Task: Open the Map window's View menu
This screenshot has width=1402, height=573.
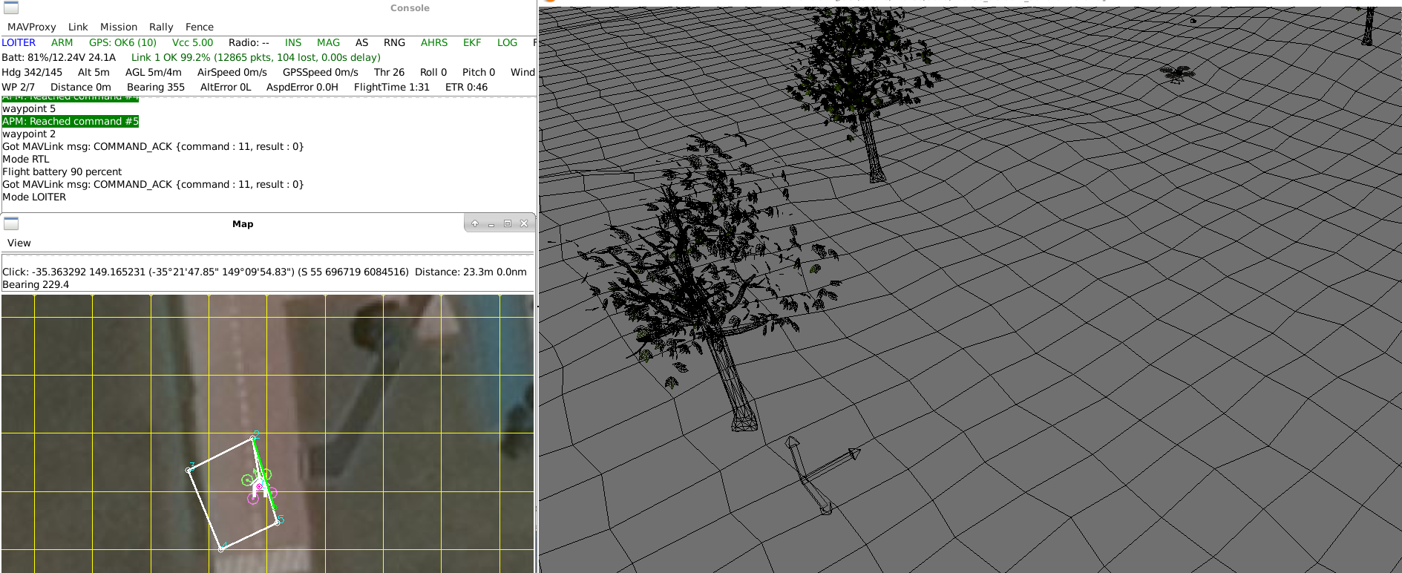Action: (x=19, y=243)
